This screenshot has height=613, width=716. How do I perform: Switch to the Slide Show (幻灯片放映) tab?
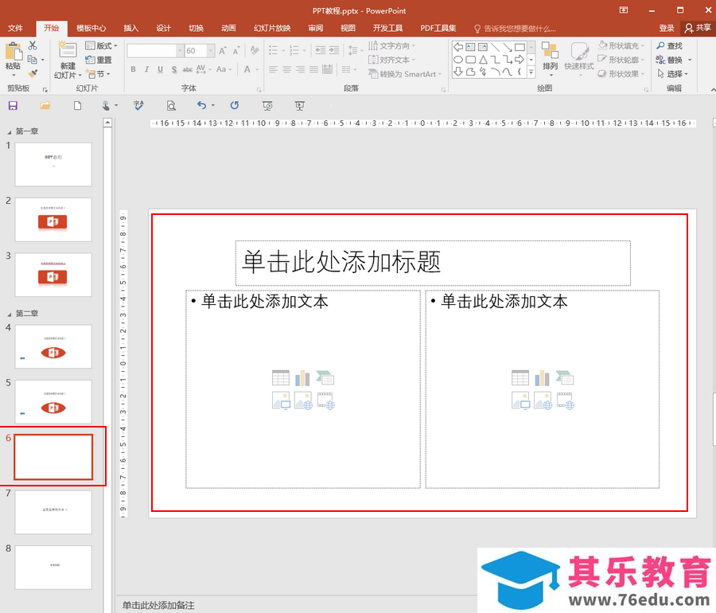[272, 29]
